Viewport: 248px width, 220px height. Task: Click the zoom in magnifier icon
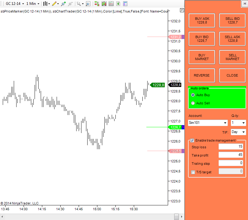(x=62, y=3)
